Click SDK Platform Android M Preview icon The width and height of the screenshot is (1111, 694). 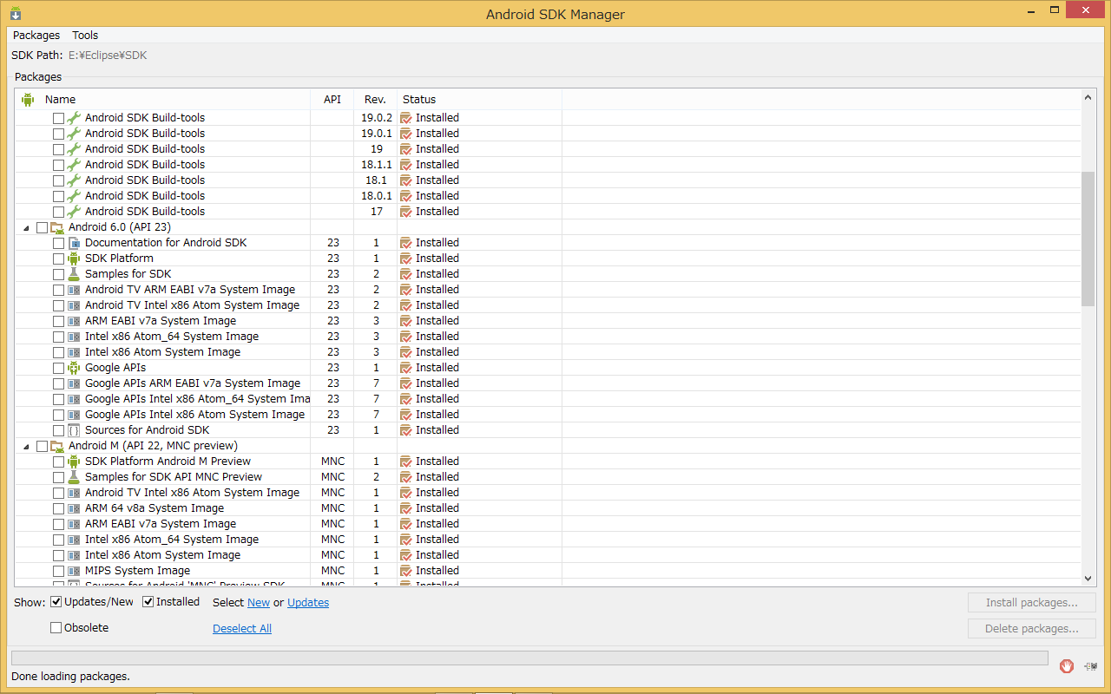tap(74, 462)
